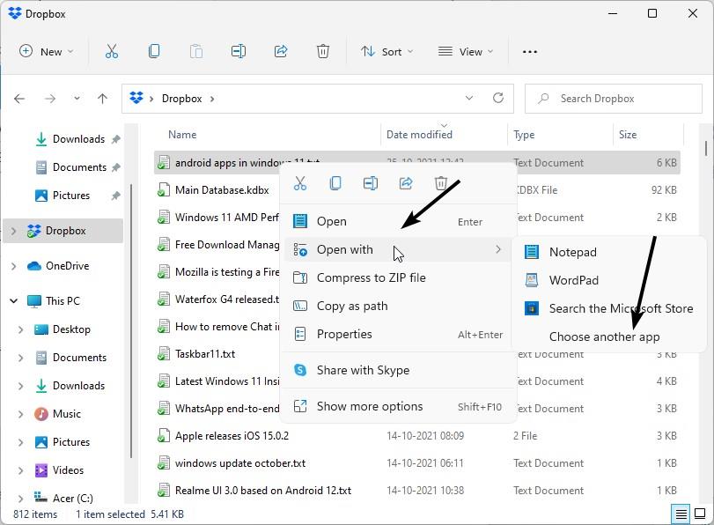Switch to details view using the status bar toggle

pyautogui.click(x=680, y=514)
